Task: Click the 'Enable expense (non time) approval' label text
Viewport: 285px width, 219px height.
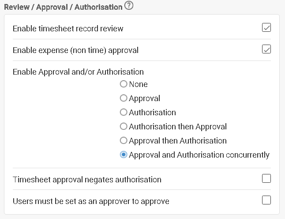Action: point(75,50)
